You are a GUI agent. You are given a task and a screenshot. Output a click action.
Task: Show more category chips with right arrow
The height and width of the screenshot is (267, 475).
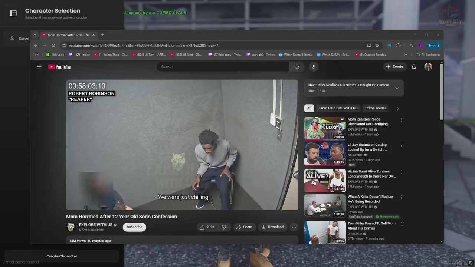tap(397, 109)
